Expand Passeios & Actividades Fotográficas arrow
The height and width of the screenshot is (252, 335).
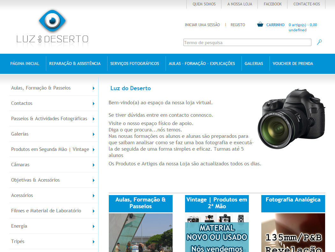(93, 119)
